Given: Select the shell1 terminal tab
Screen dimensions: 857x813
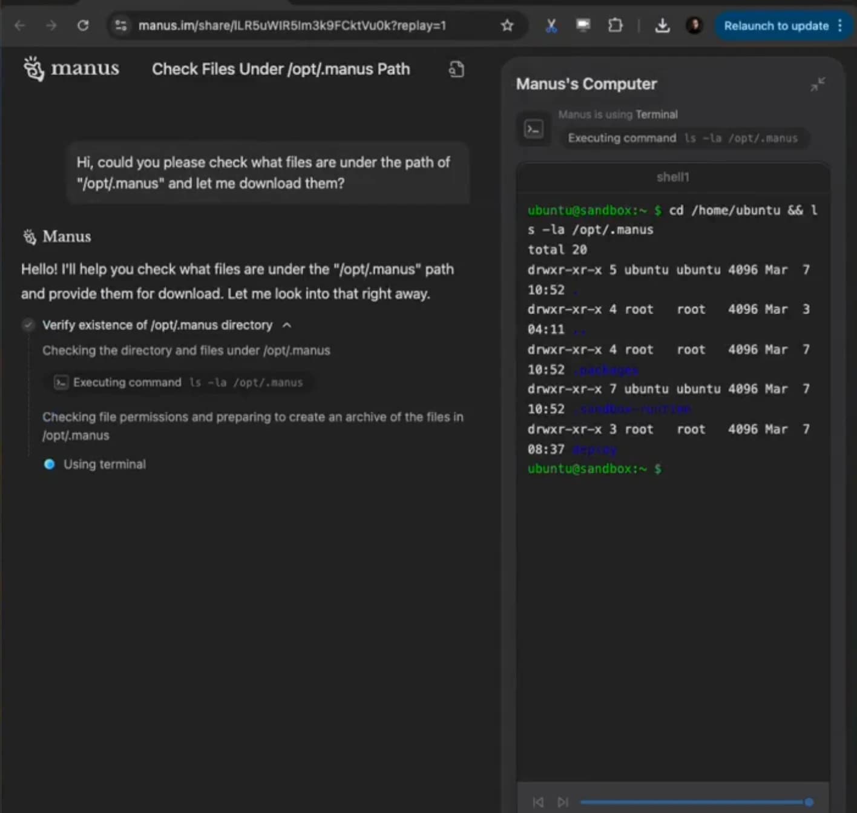Looking at the screenshot, I should click(672, 177).
